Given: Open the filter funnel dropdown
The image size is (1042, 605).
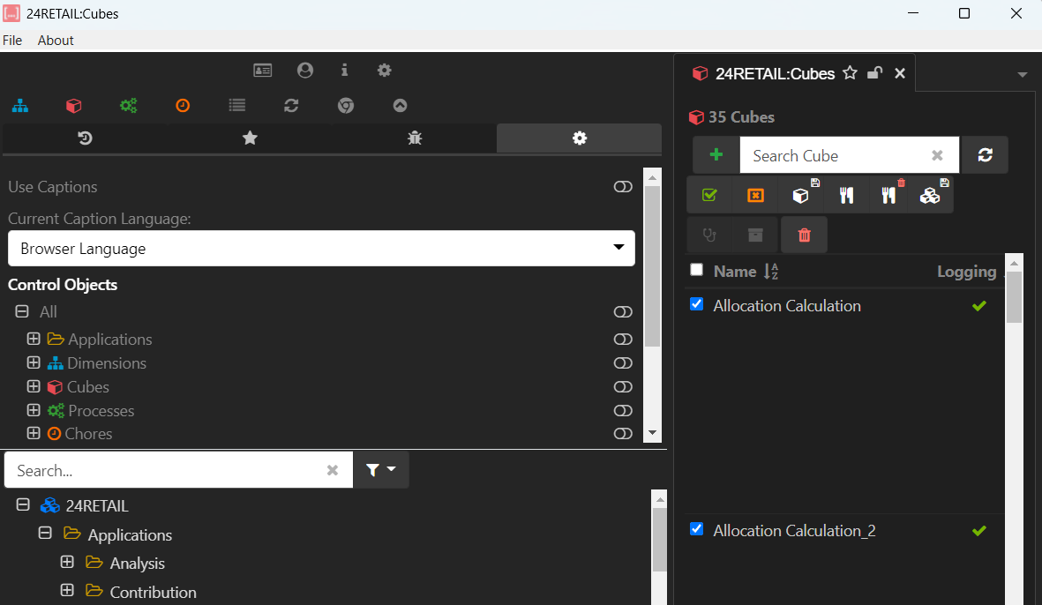Looking at the screenshot, I should (381, 470).
